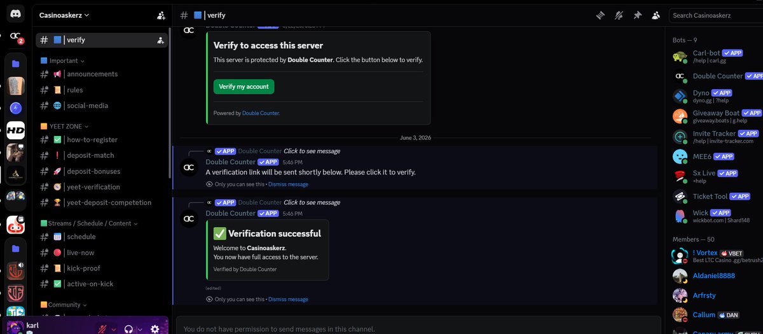763x334 pixels.
Task: Open the yeet-verification channel
Action: click(102, 187)
